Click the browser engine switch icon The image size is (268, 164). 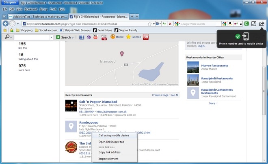click(x=158, y=24)
